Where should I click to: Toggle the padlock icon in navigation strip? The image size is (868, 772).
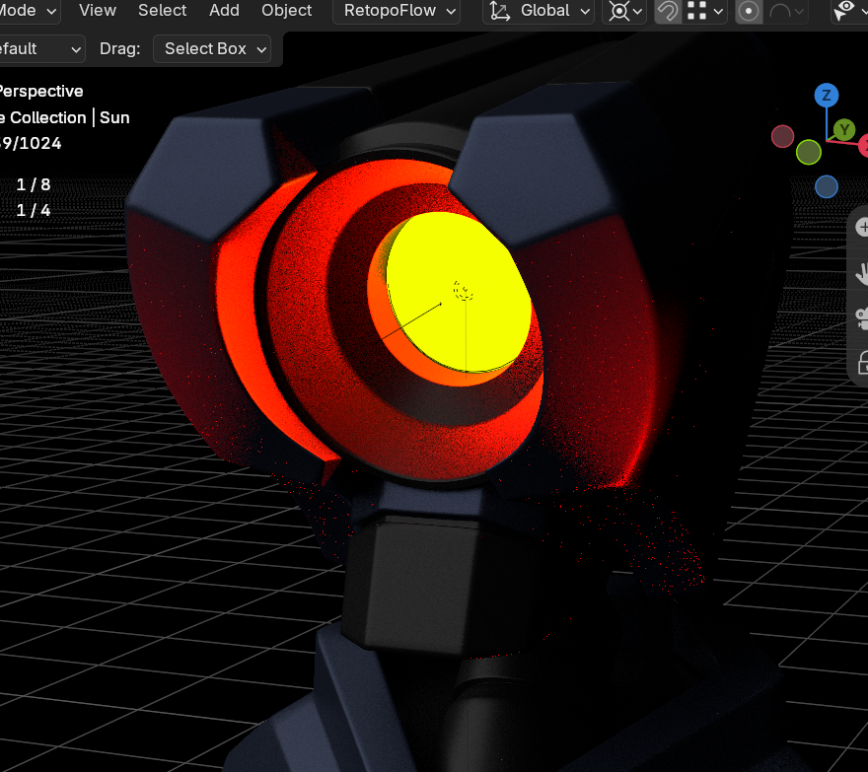(862, 363)
